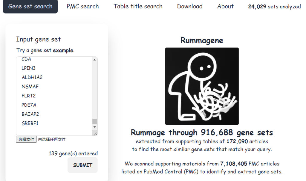Click the scrollbar thumb in gene list

(95, 121)
